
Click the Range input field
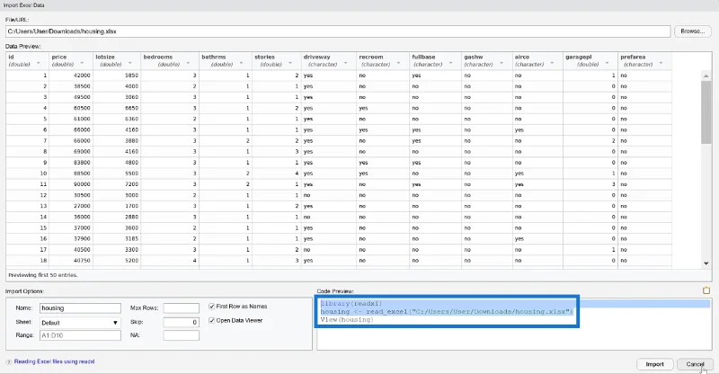click(80, 335)
